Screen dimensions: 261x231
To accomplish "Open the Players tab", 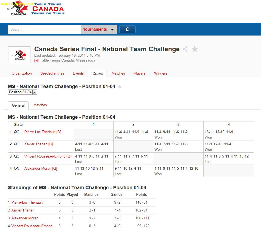I will point(139,73).
